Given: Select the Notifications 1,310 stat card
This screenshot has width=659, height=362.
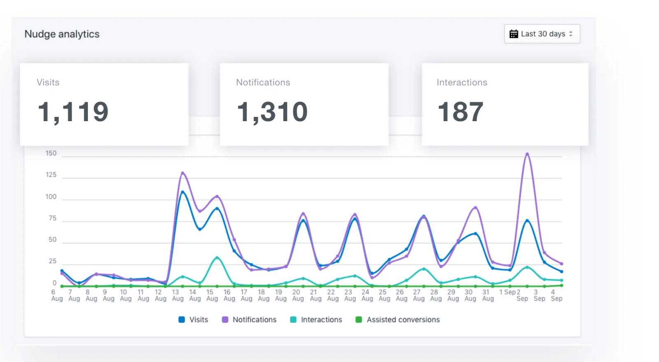Looking at the screenshot, I should tap(304, 104).
